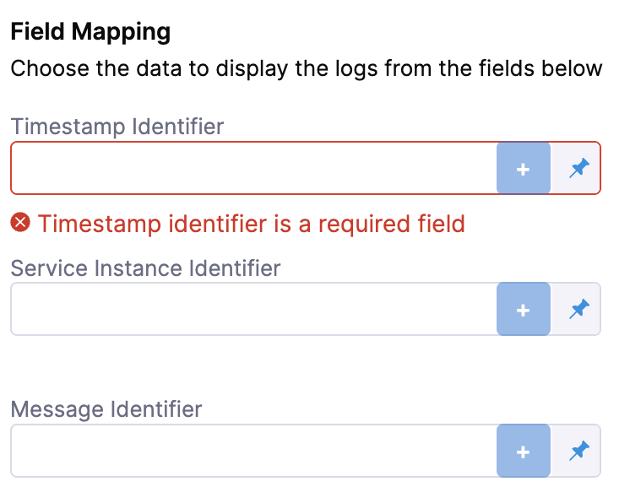
Task: Click the plus button in the red-bordered field
Action: click(523, 169)
